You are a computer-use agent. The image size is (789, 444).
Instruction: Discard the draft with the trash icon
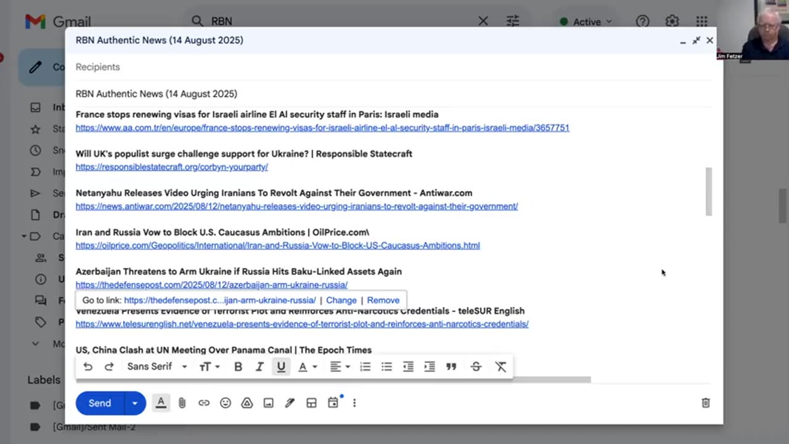click(x=706, y=403)
